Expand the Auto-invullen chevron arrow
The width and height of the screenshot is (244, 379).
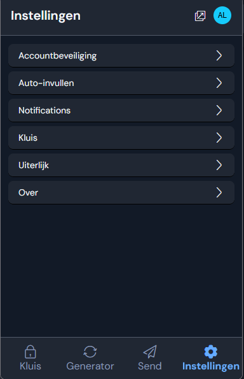[219, 83]
